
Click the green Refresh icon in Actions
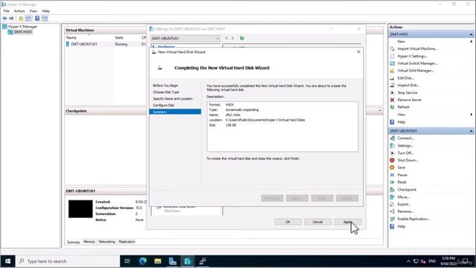[392, 107]
